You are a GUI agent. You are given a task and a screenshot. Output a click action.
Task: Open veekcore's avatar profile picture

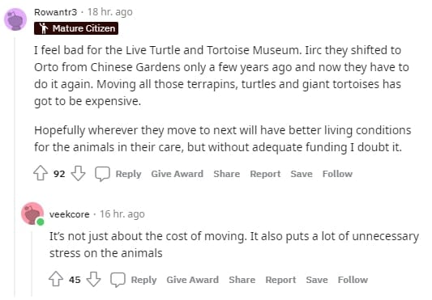(32, 213)
